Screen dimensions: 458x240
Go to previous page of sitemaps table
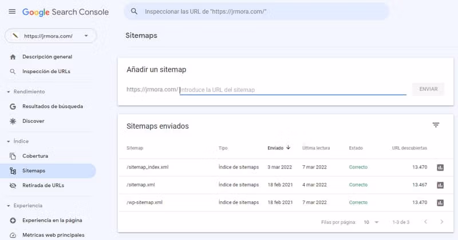tap(425, 222)
